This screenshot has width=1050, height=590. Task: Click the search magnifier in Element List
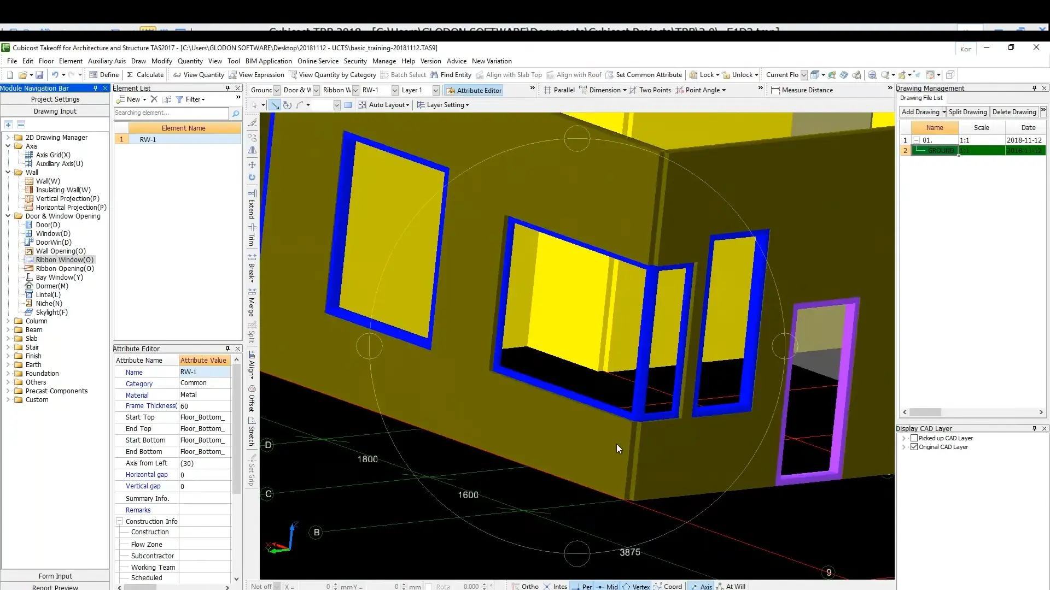tap(236, 113)
